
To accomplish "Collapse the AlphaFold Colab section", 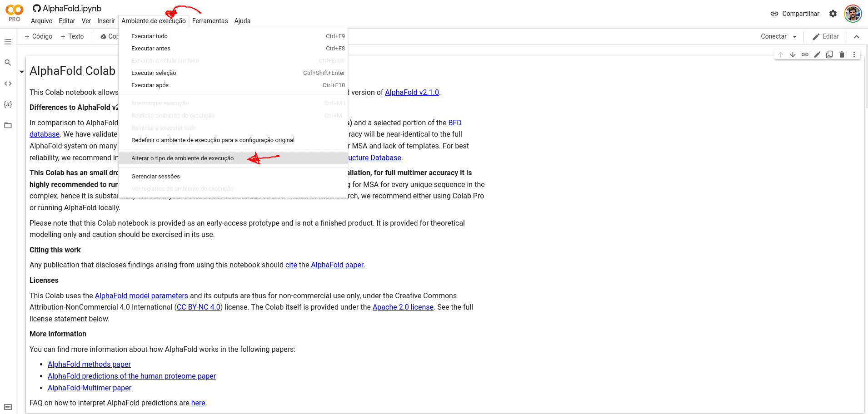I will pos(21,72).
